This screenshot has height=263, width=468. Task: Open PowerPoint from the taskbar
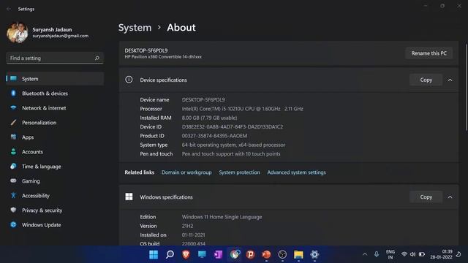pyautogui.click(x=266, y=254)
